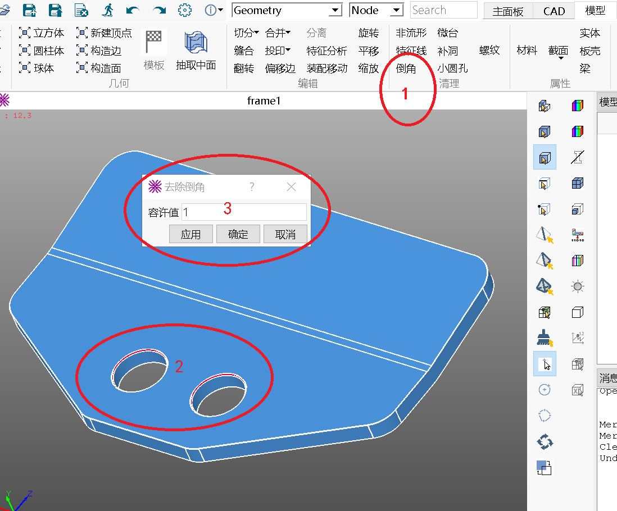
Task: Click the 抽取中面 mid-surface icon
Action: coord(196,51)
